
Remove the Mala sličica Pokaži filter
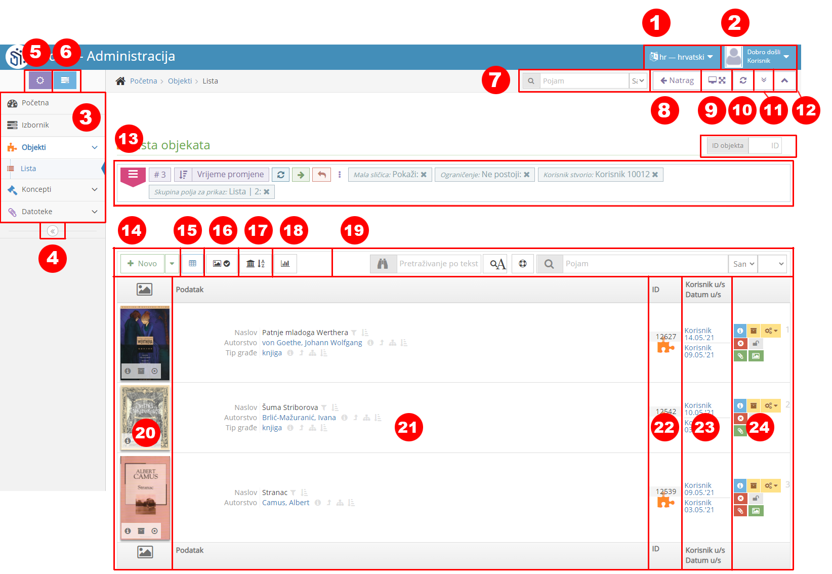click(x=424, y=174)
